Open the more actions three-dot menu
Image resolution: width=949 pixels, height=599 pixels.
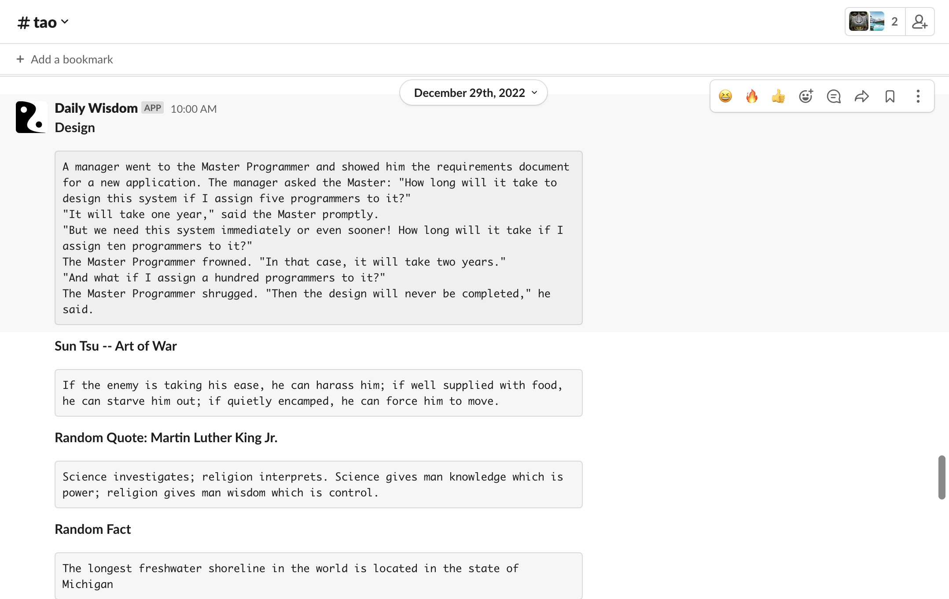coord(918,96)
